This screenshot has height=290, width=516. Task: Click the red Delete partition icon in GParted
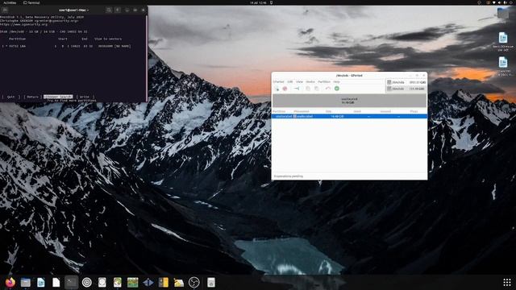pos(285,89)
